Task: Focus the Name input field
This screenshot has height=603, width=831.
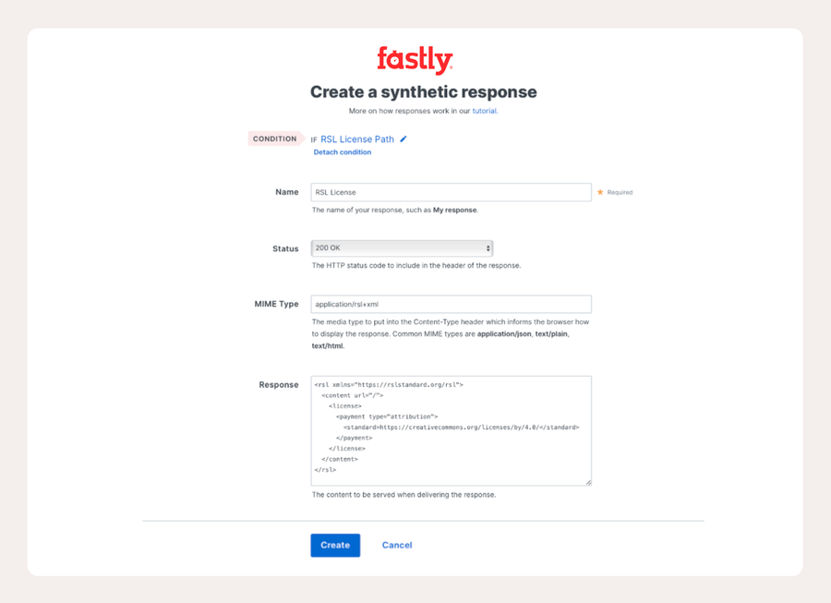Action: point(451,192)
